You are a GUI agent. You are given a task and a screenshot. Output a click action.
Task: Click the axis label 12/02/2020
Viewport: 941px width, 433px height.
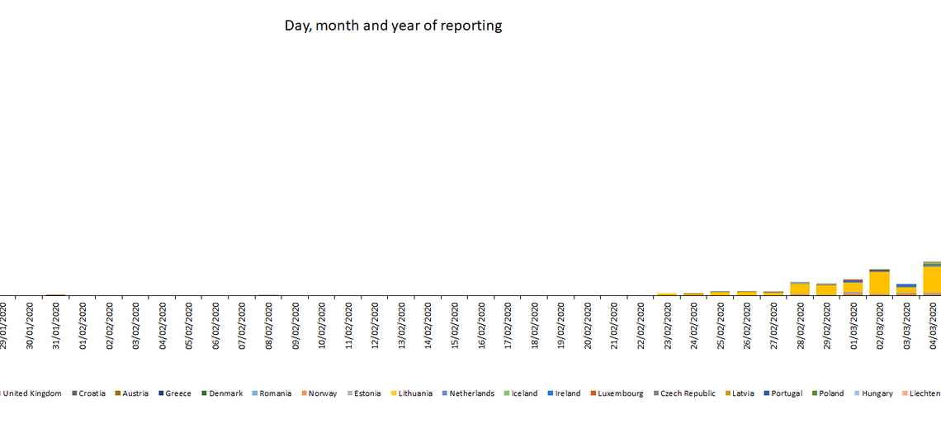tap(375, 326)
